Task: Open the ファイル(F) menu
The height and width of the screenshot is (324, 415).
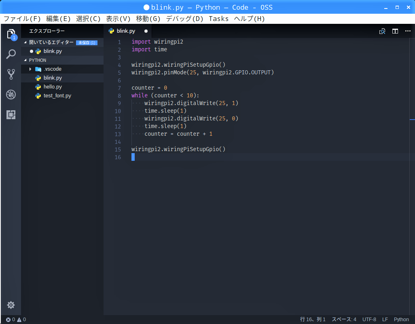Action: (22, 19)
